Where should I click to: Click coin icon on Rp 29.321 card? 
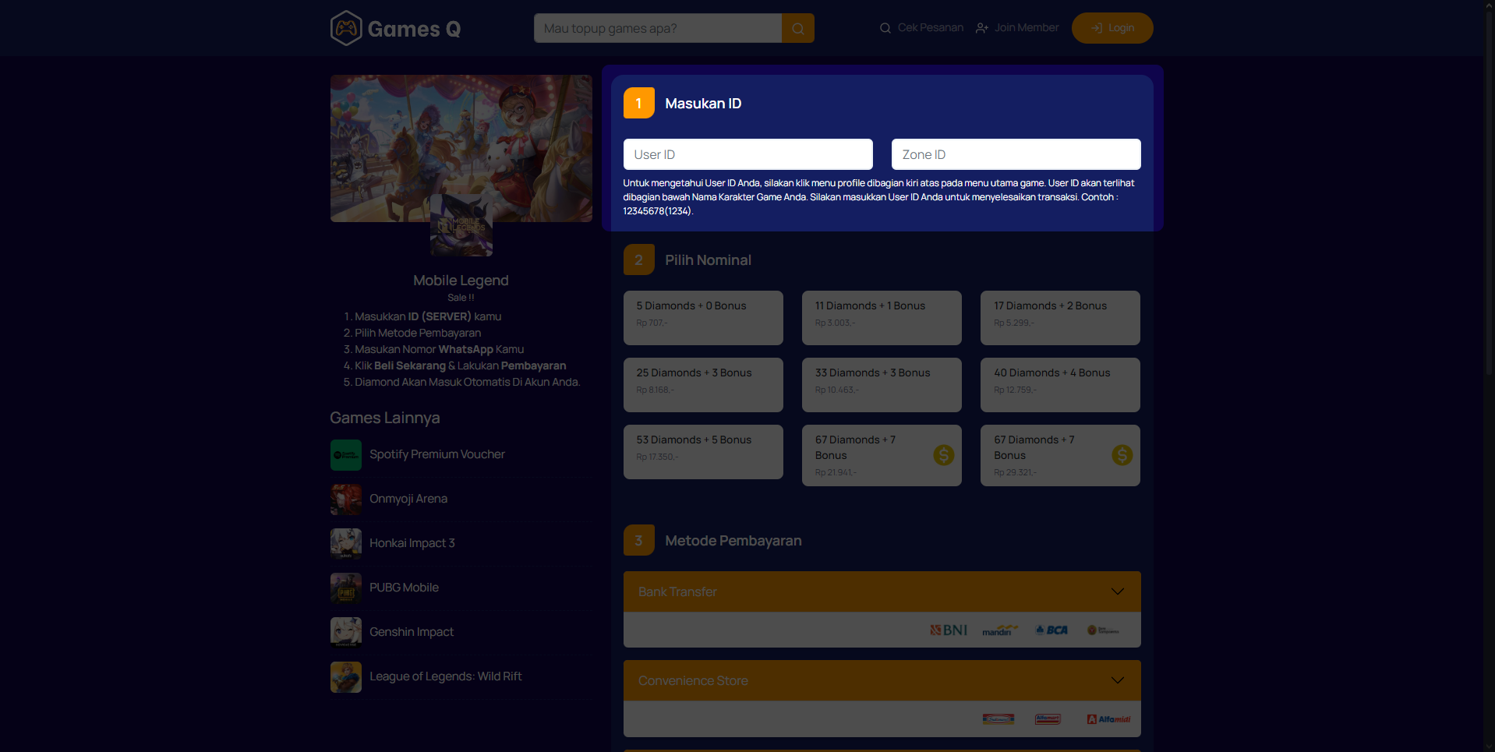click(1122, 455)
